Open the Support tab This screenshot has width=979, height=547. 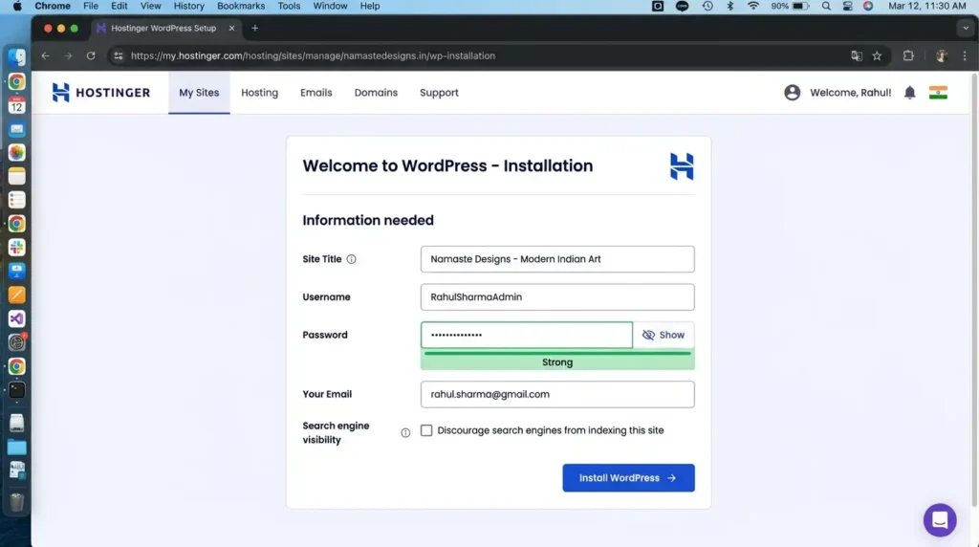(439, 93)
